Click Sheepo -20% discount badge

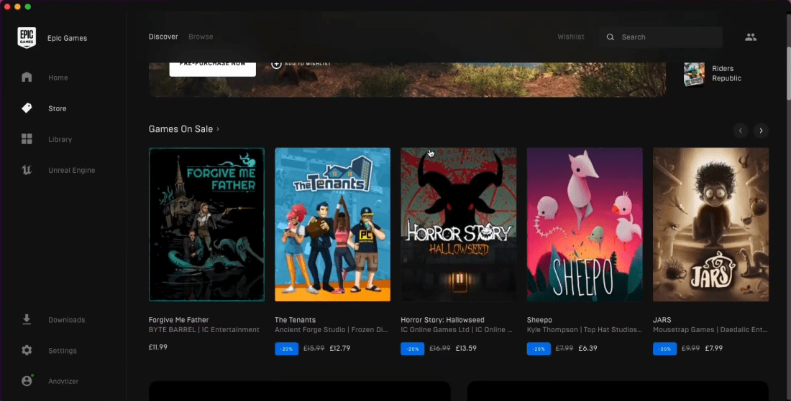539,348
